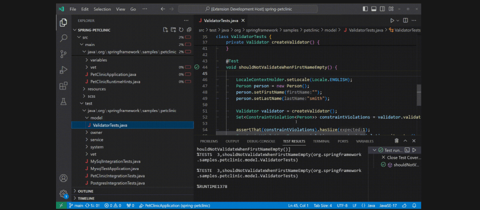The image size is (480, 210).
Task: Maximize the panel with up chevron
Action: click(405, 141)
